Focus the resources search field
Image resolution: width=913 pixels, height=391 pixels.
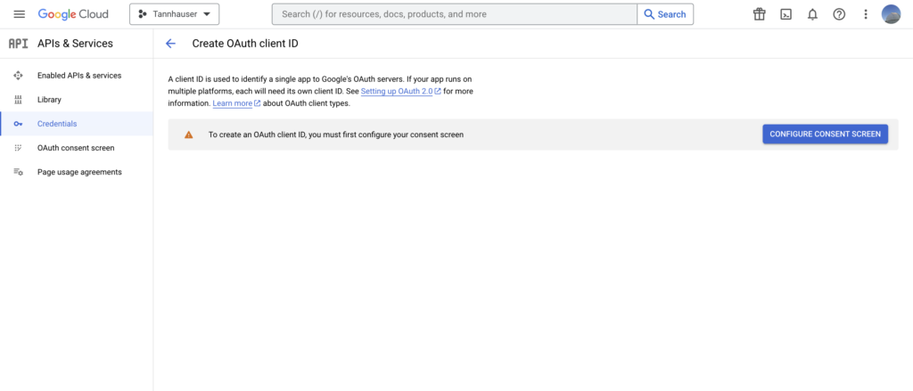pyautogui.click(x=454, y=14)
